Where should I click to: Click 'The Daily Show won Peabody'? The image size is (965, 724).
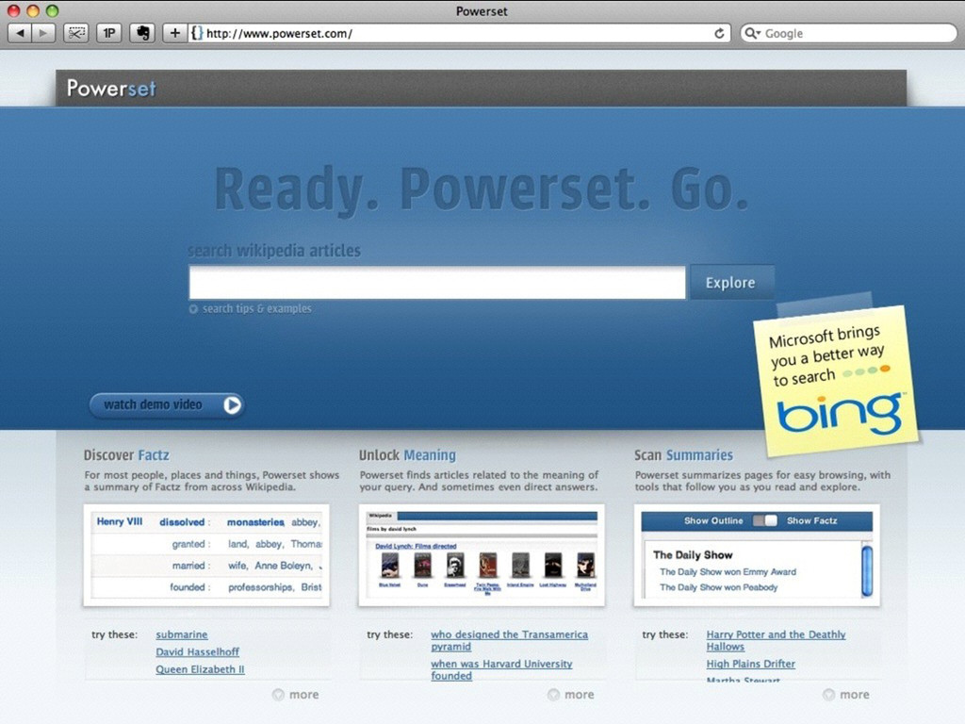tap(719, 587)
